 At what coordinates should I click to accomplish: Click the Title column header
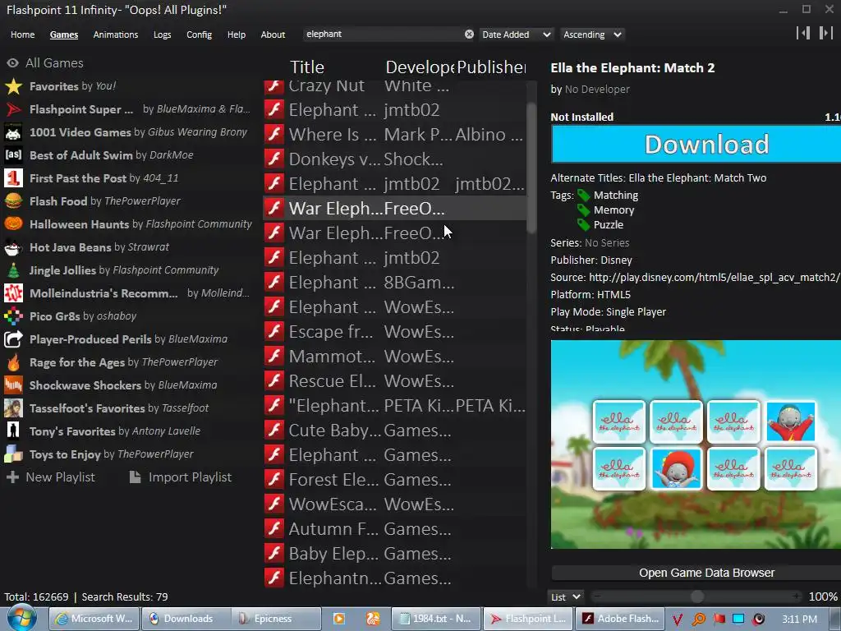[x=307, y=67]
